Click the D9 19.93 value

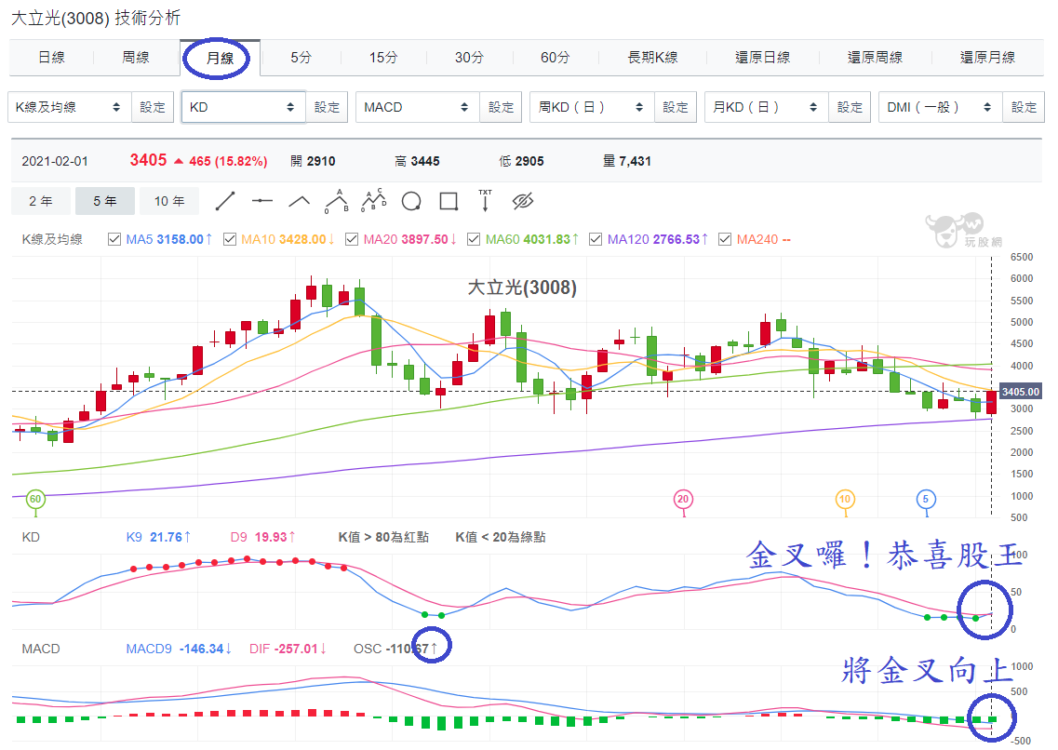(x=263, y=537)
